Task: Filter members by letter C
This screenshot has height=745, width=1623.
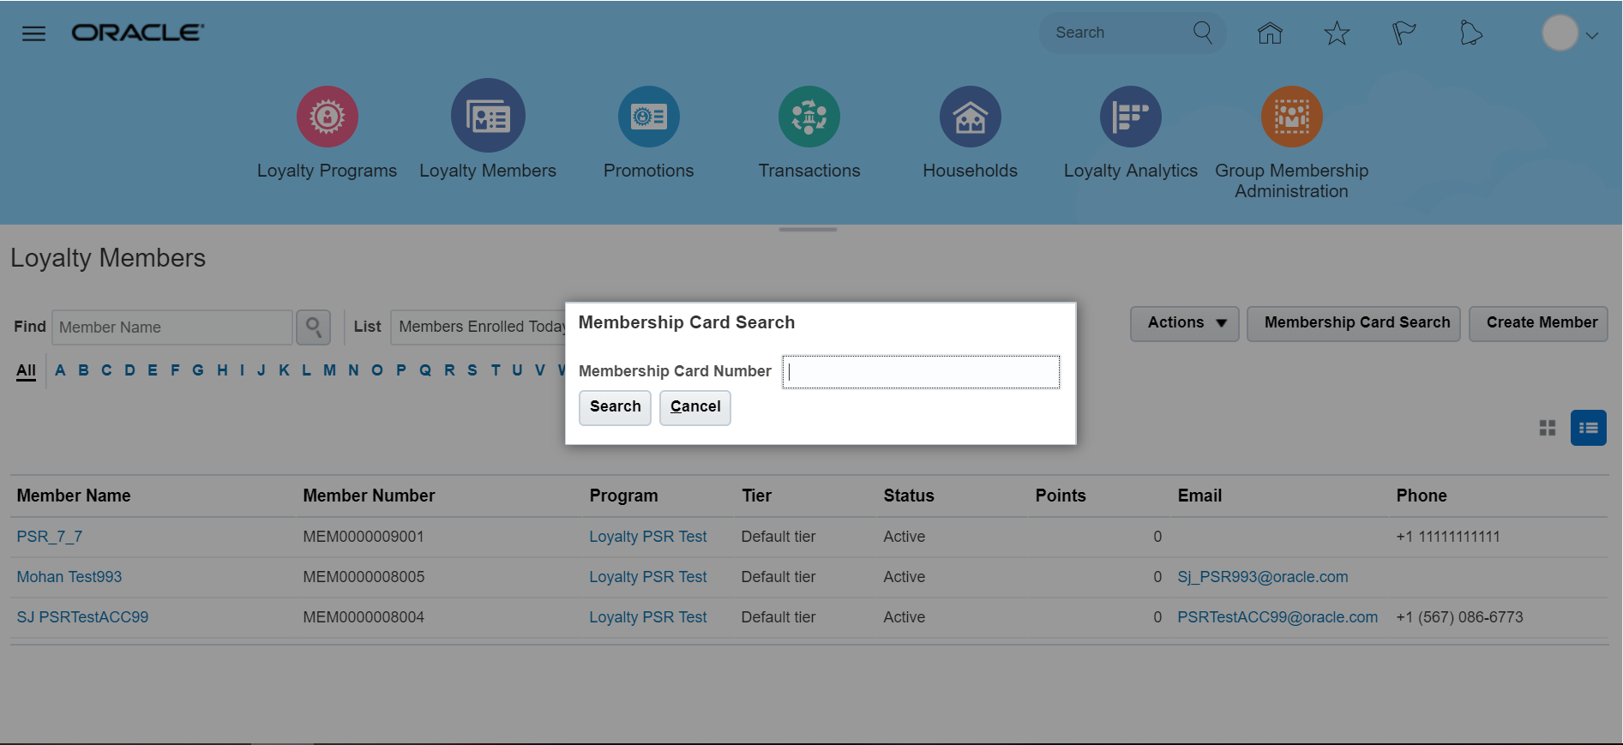Action: [x=106, y=370]
